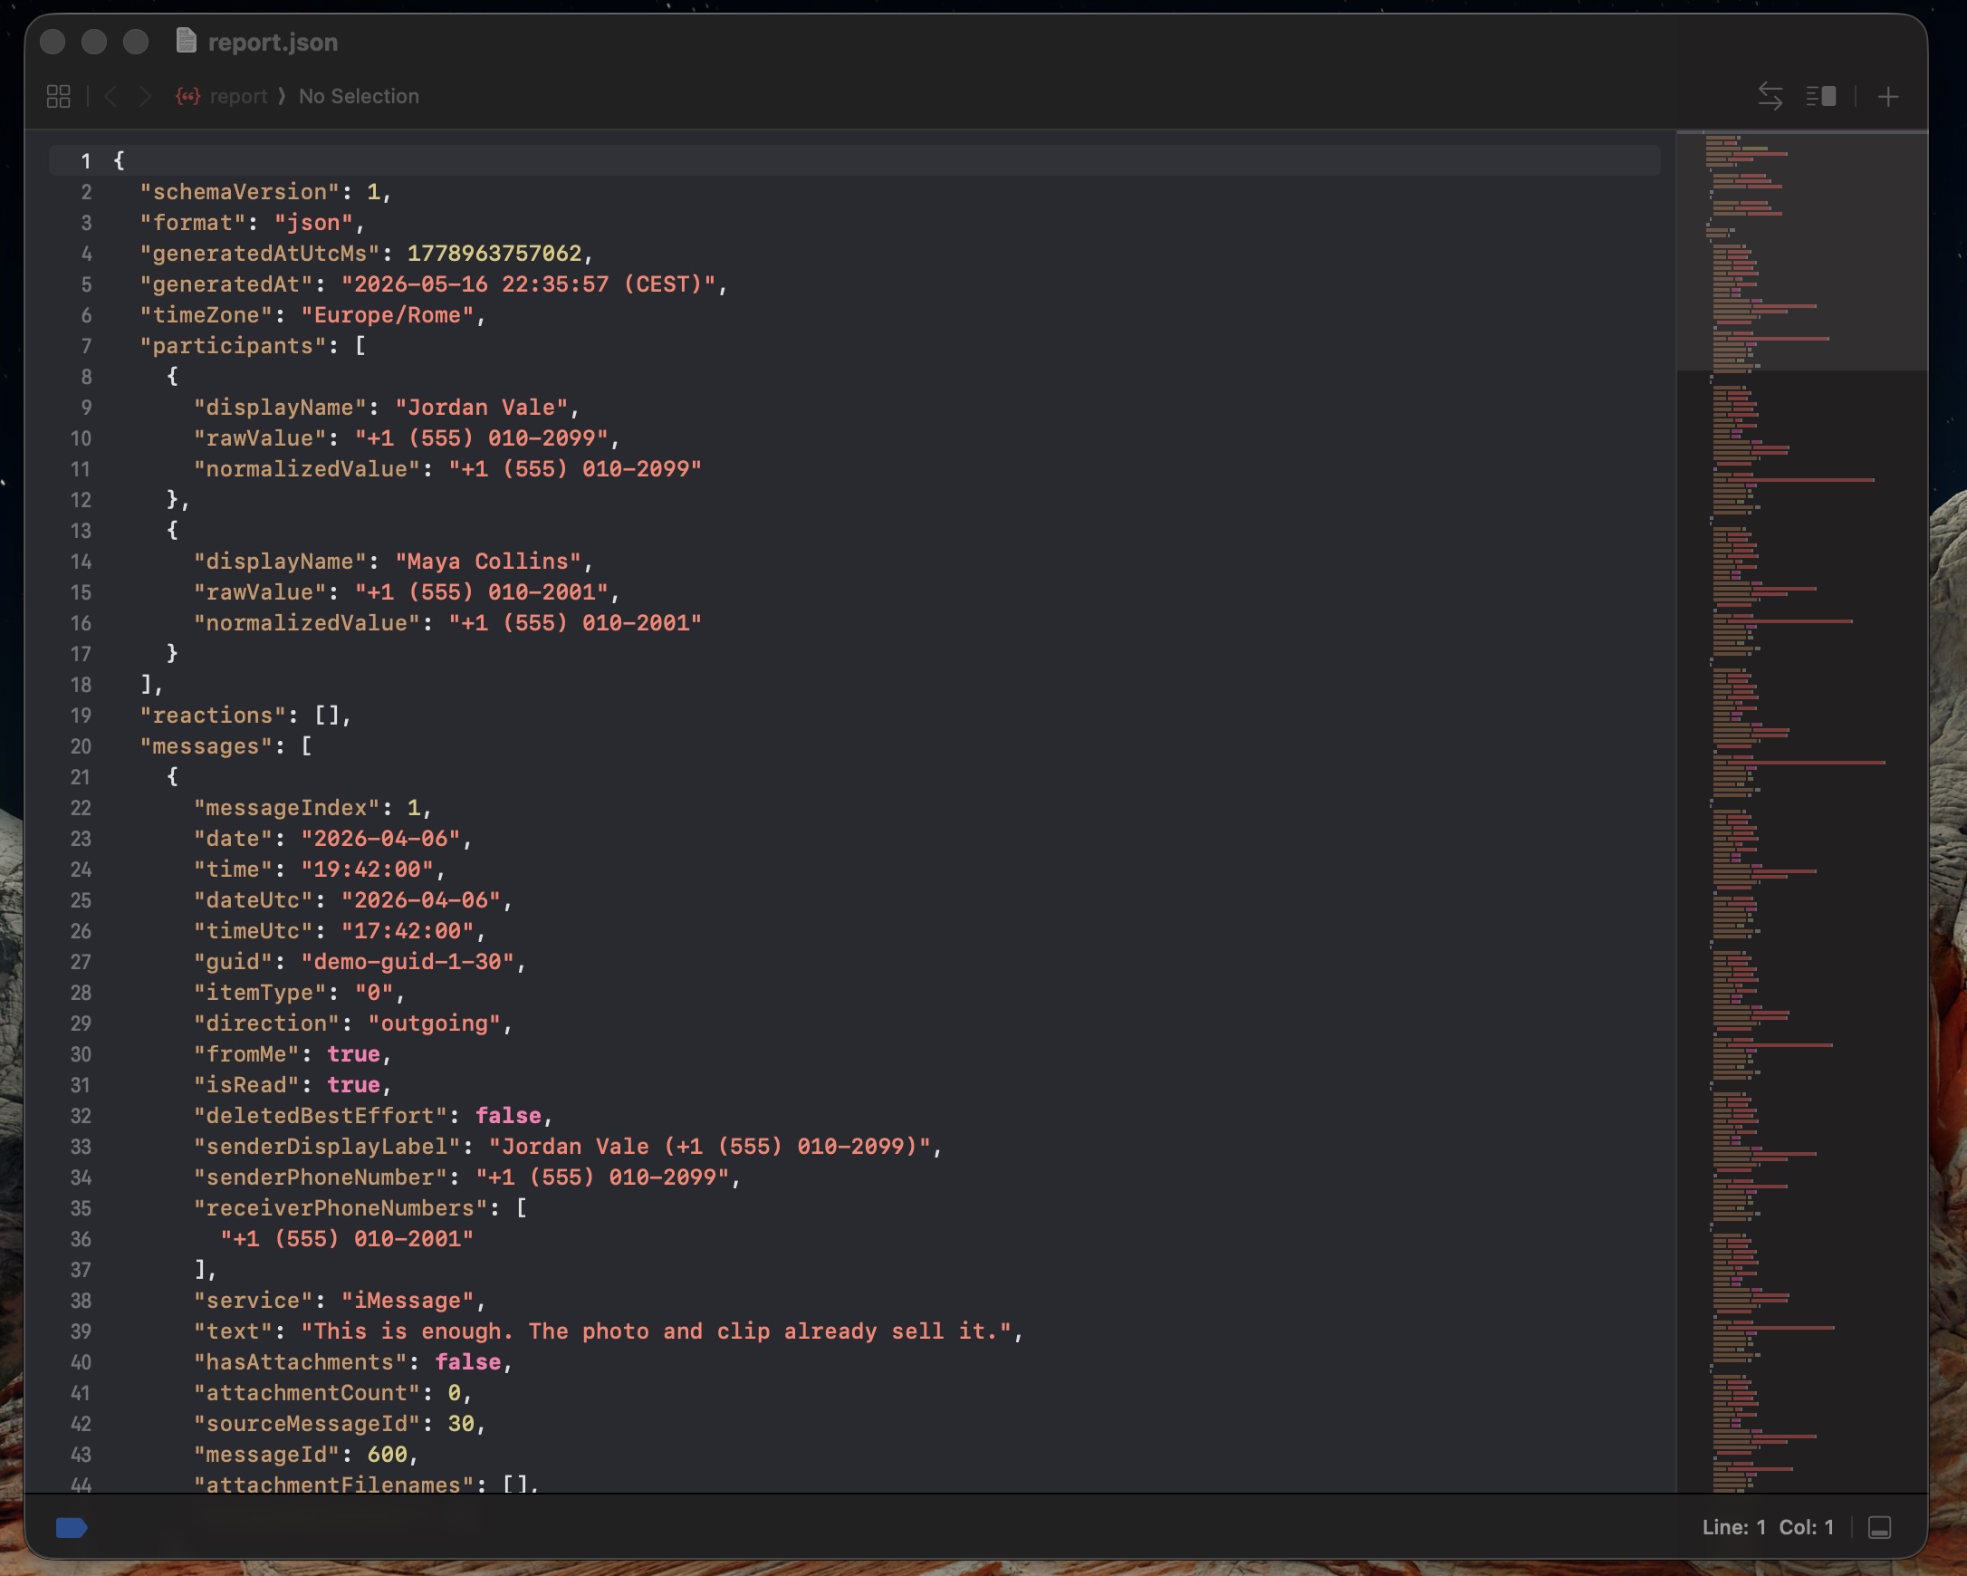The height and width of the screenshot is (1576, 1967).
Task: Click the "attachmentCount" key
Action: click(x=306, y=1393)
